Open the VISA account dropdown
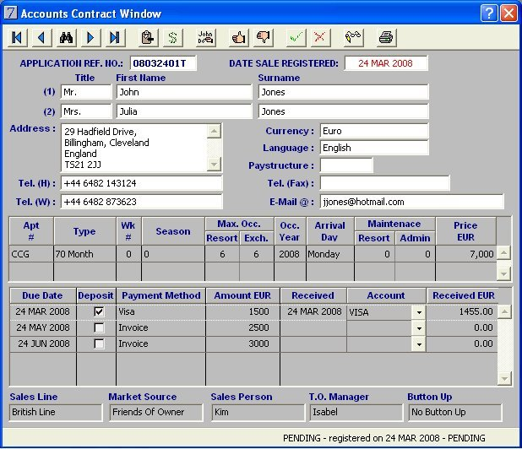Image resolution: width=522 pixels, height=449 pixels. (x=418, y=312)
